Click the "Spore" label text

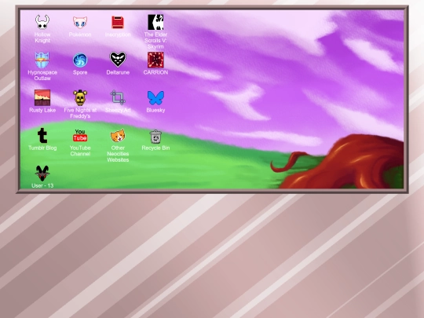80,72
